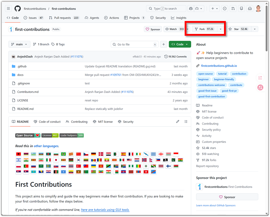Click the Brazil flag icon
This screenshot has height=217, width=270.
point(63,154)
